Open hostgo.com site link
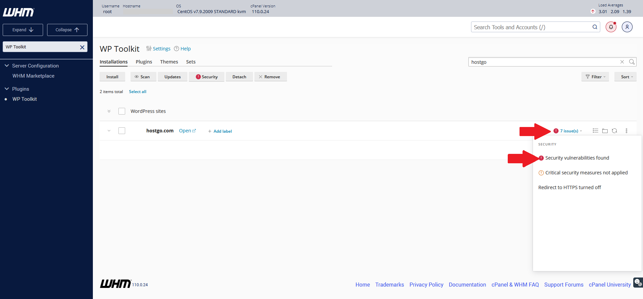 coord(187,131)
